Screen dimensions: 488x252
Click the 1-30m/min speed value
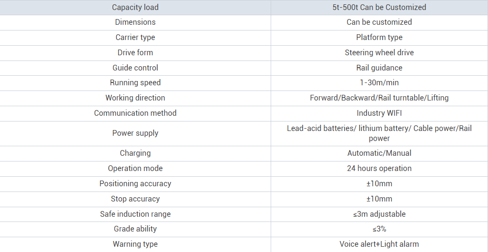tap(379, 83)
